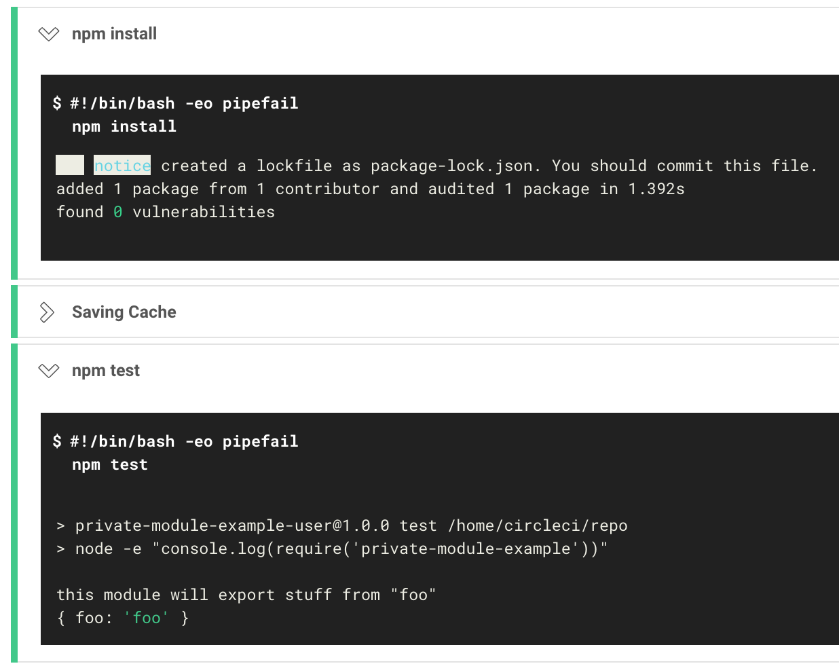Click the expand arrow beside Saving Cache
839x668 pixels.
(48, 312)
